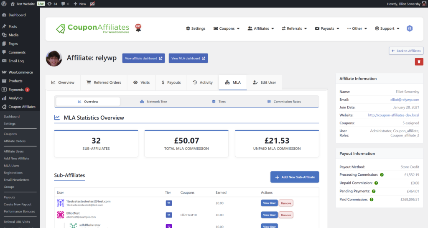Click the help icon beside Pending Payments
The image size is (428, 228).
click(373, 191)
